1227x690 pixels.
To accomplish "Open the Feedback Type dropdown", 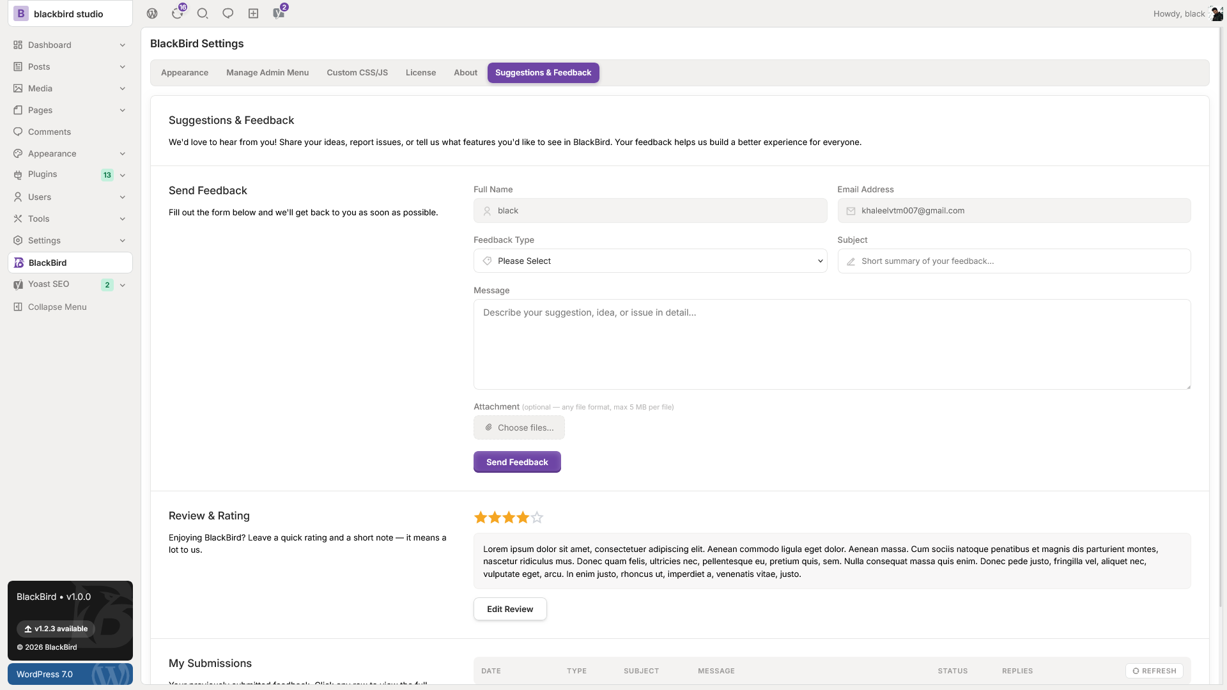I will click(650, 261).
